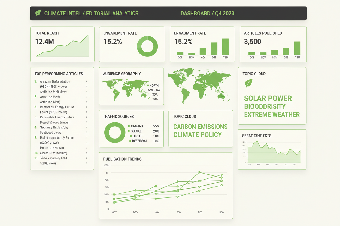Click the OCT bar in Engagment Rate bar chart
The width and height of the screenshot is (340, 226).
pyautogui.click(x=180, y=53)
